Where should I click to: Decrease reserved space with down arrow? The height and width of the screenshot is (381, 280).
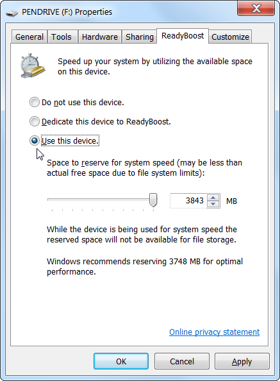[213, 204]
